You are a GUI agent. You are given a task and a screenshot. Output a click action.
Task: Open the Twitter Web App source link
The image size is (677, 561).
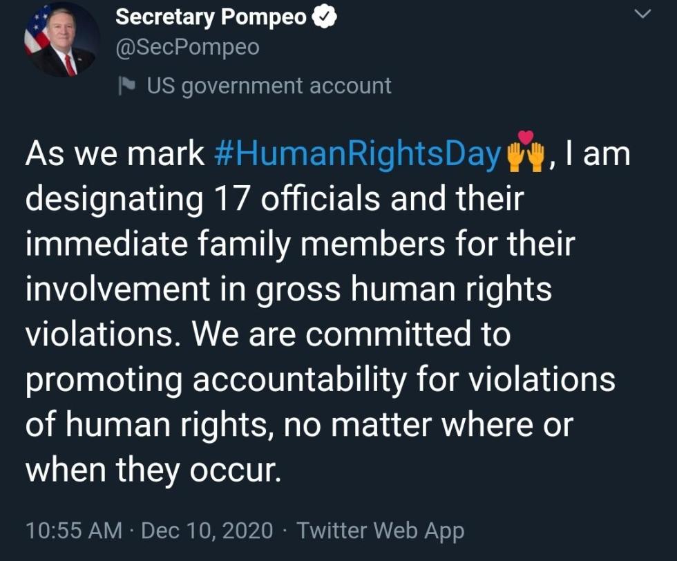[381, 531]
